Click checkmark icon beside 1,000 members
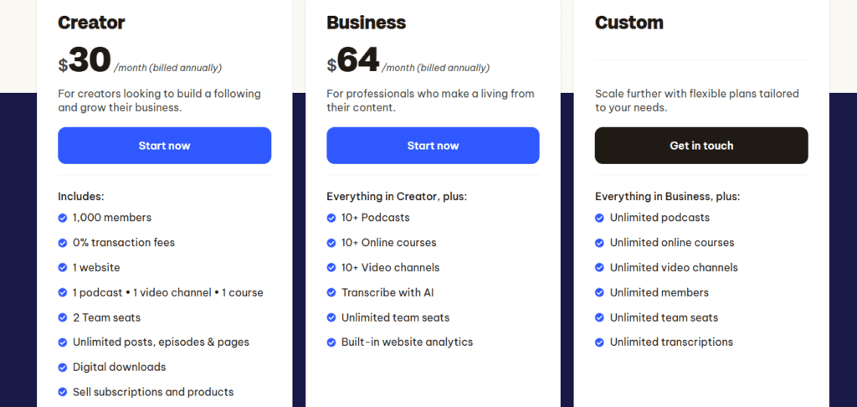The height and width of the screenshot is (407, 857). tap(63, 218)
